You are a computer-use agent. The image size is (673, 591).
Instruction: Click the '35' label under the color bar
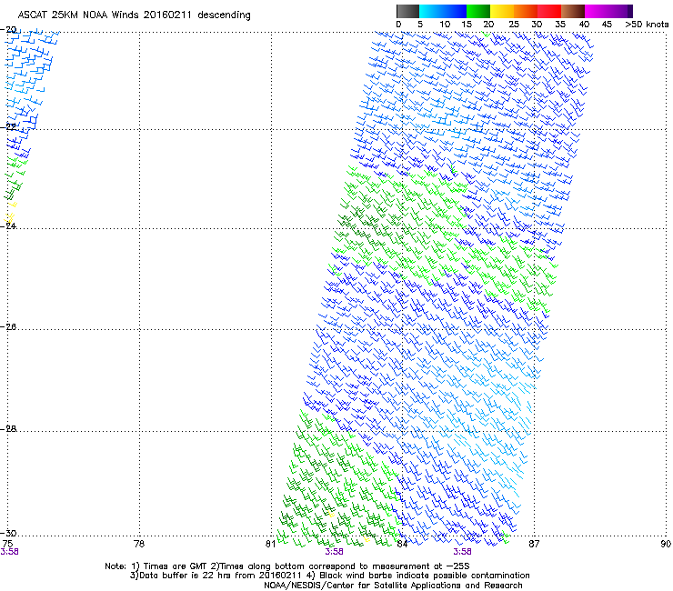pos(560,25)
